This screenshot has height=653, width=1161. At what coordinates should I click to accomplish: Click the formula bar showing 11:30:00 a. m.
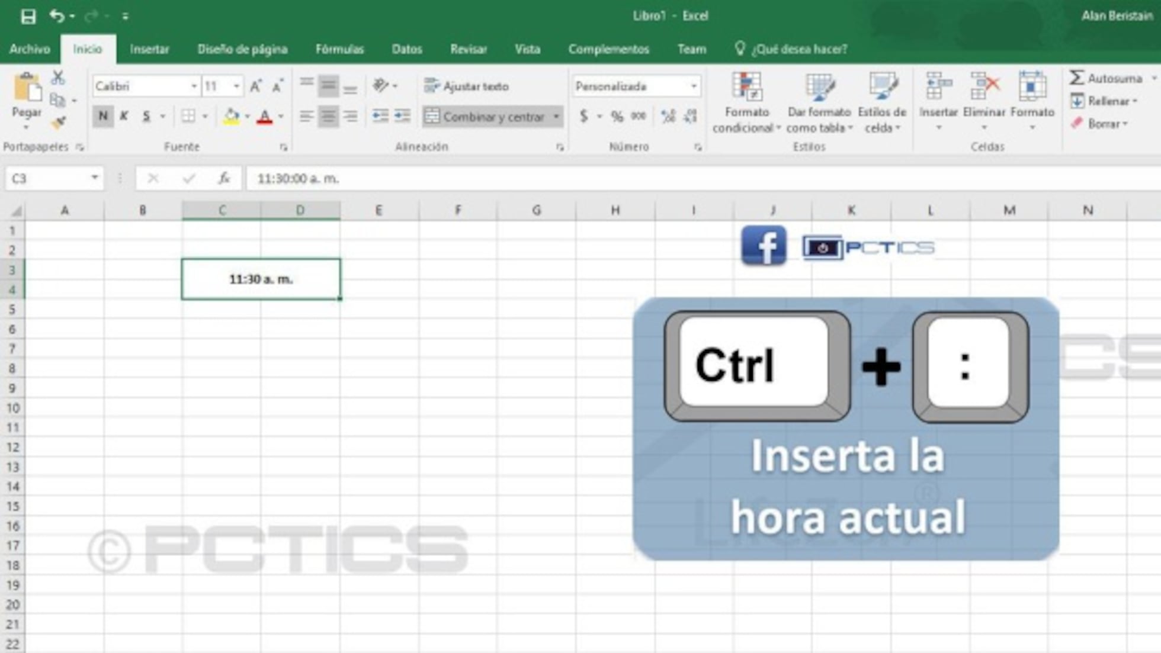[x=702, y=178]
